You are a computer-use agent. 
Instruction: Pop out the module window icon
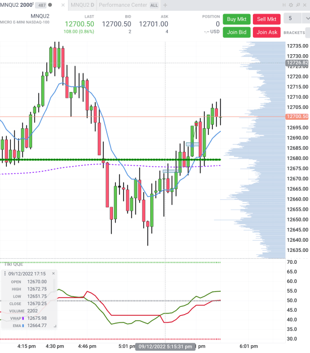click(x=298, y=5)
